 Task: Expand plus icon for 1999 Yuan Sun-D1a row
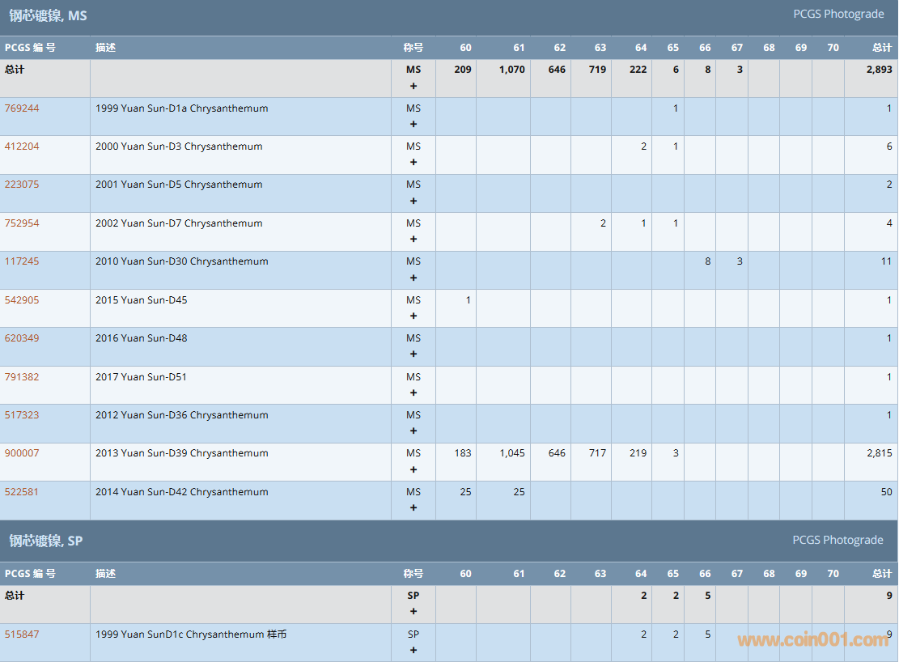click(413, 124)
